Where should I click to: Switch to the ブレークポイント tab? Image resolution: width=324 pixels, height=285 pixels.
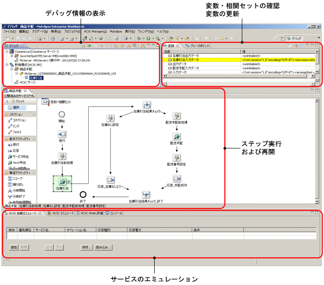(198, 46)
